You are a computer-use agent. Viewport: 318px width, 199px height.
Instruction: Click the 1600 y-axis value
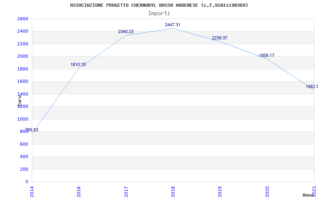23,82
